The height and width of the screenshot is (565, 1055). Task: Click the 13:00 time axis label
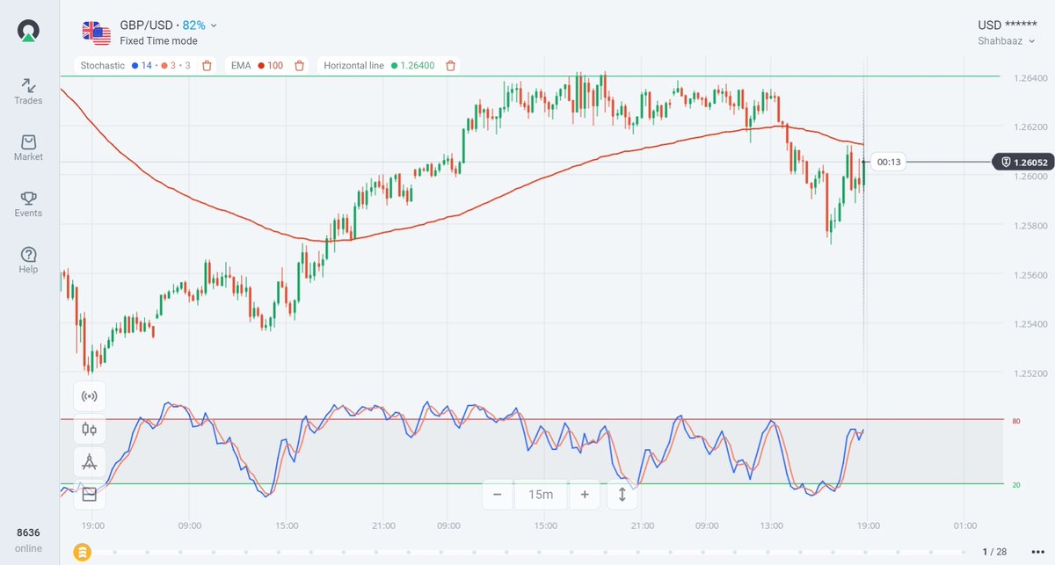pyautogui.click(x=771, y=525)
